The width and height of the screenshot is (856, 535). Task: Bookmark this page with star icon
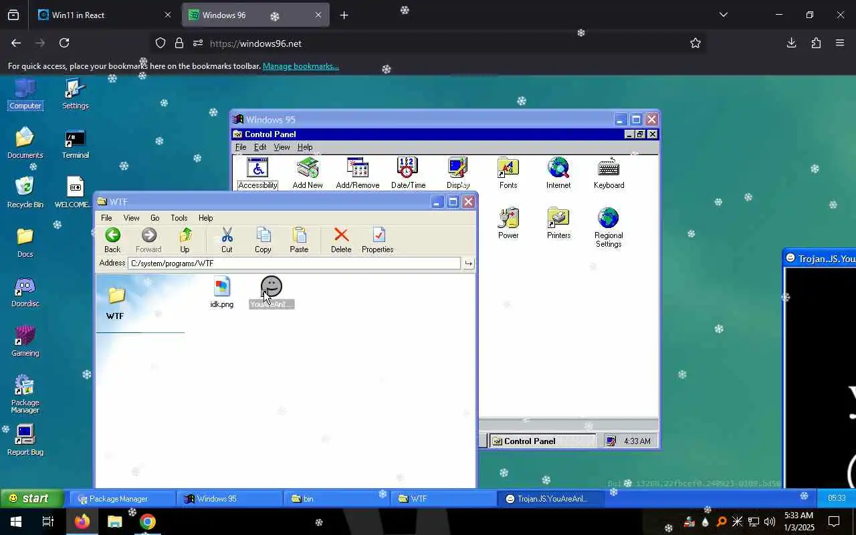[695, 43]
